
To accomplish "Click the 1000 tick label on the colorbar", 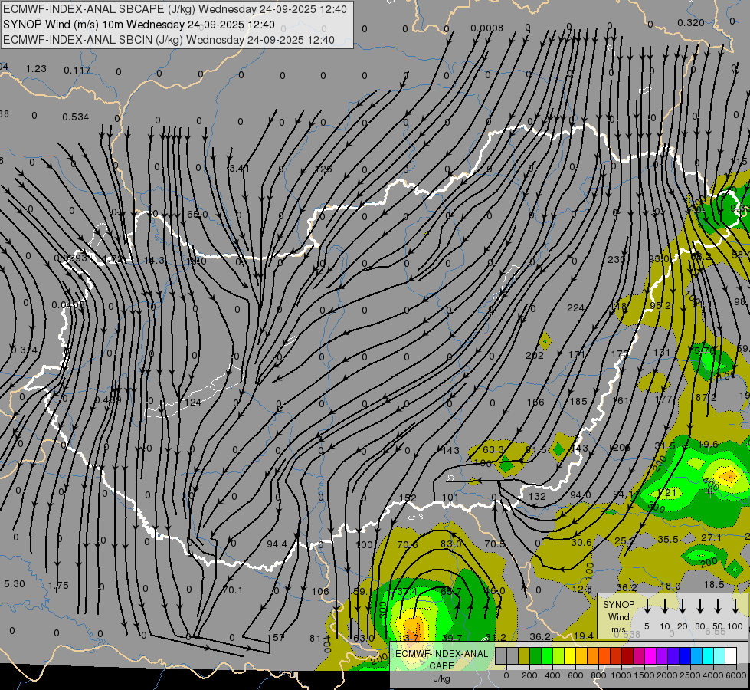I will coord(621,675).
